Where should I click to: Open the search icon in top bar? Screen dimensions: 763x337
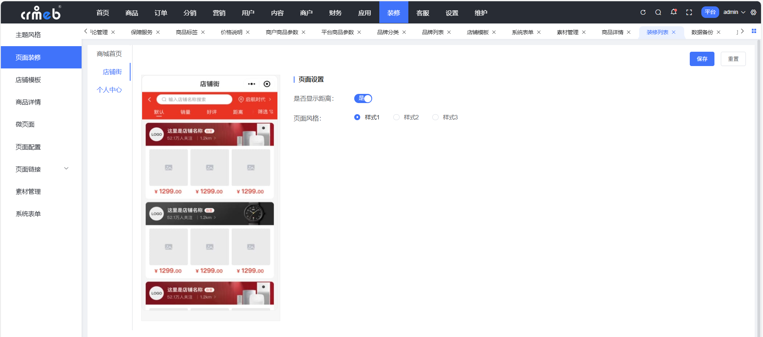click(x=658, y=12)
